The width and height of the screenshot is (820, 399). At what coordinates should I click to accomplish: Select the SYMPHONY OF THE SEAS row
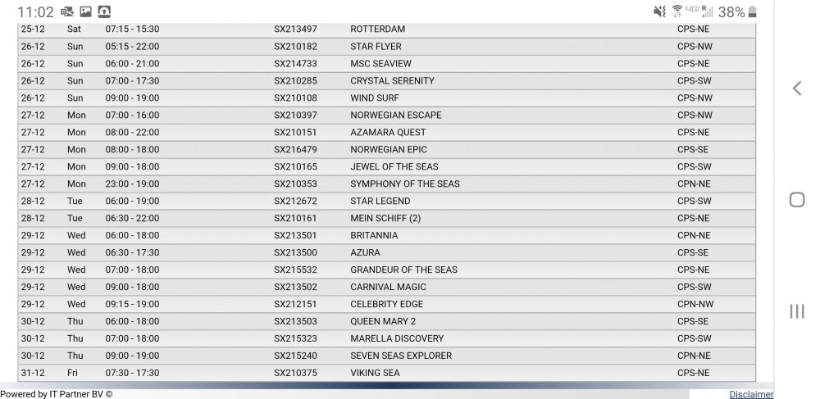click(x=386, y=184)
